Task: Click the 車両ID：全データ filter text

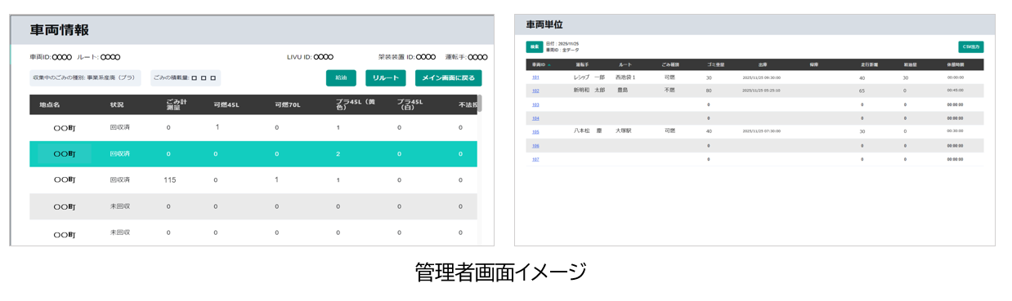Action: (562, 50)
